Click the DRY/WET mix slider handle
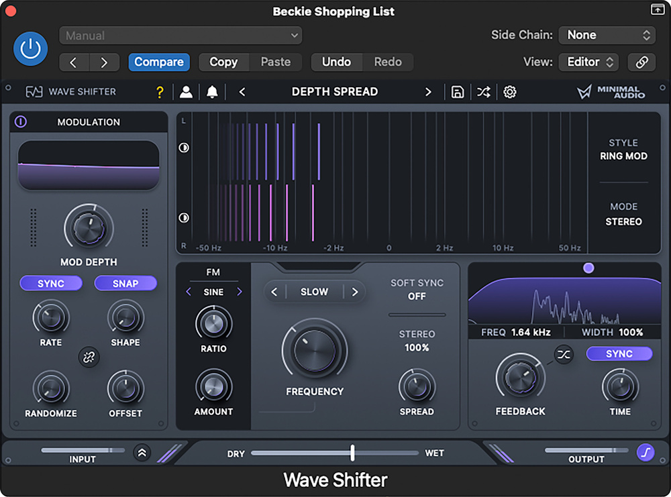The height and width of the screenshot is (497, 671). pos(352,453)
